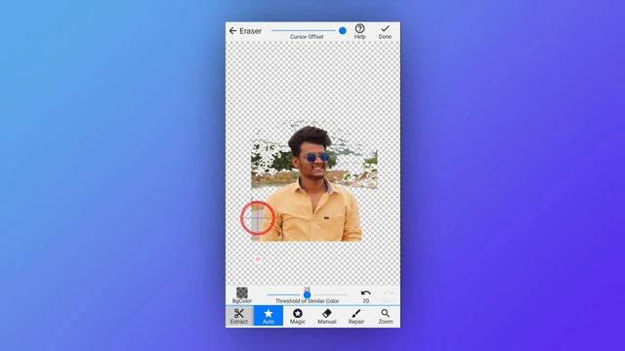The width and height of the screenshot is (625, 351).
Task: Select the Zoom magnifier tool
Action: [386, 316]
